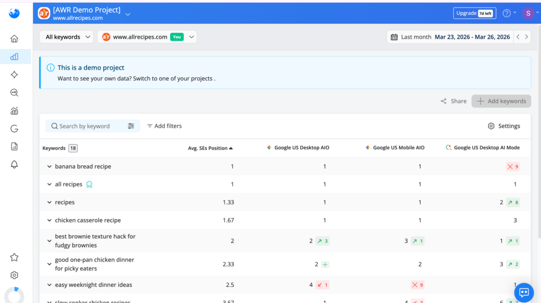Expand the chicken casserole recipe row

(x=49, y=221)
